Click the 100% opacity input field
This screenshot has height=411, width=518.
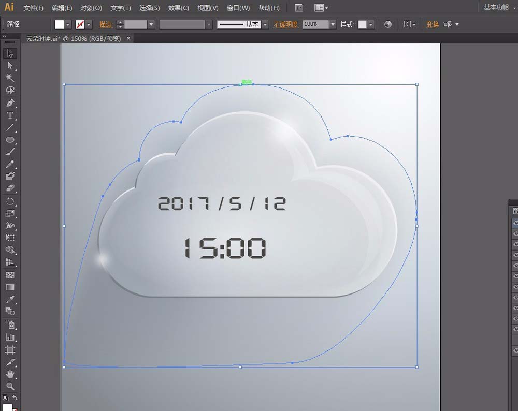(x=316, y=24)
